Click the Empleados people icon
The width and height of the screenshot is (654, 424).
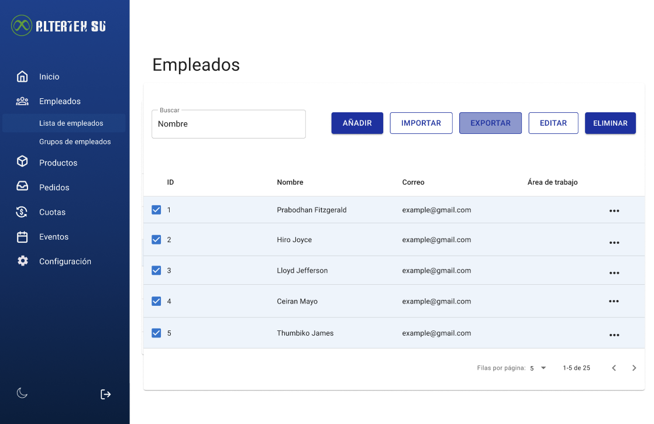coord(22,101)
